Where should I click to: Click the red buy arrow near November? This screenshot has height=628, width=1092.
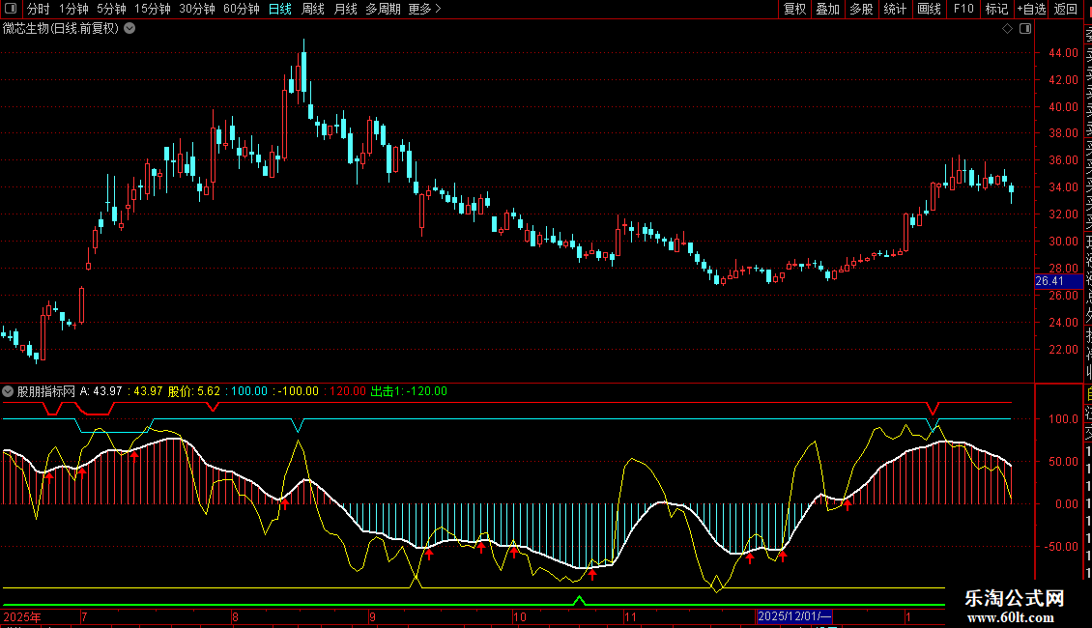pyautogui.click(x=592, y=574)
